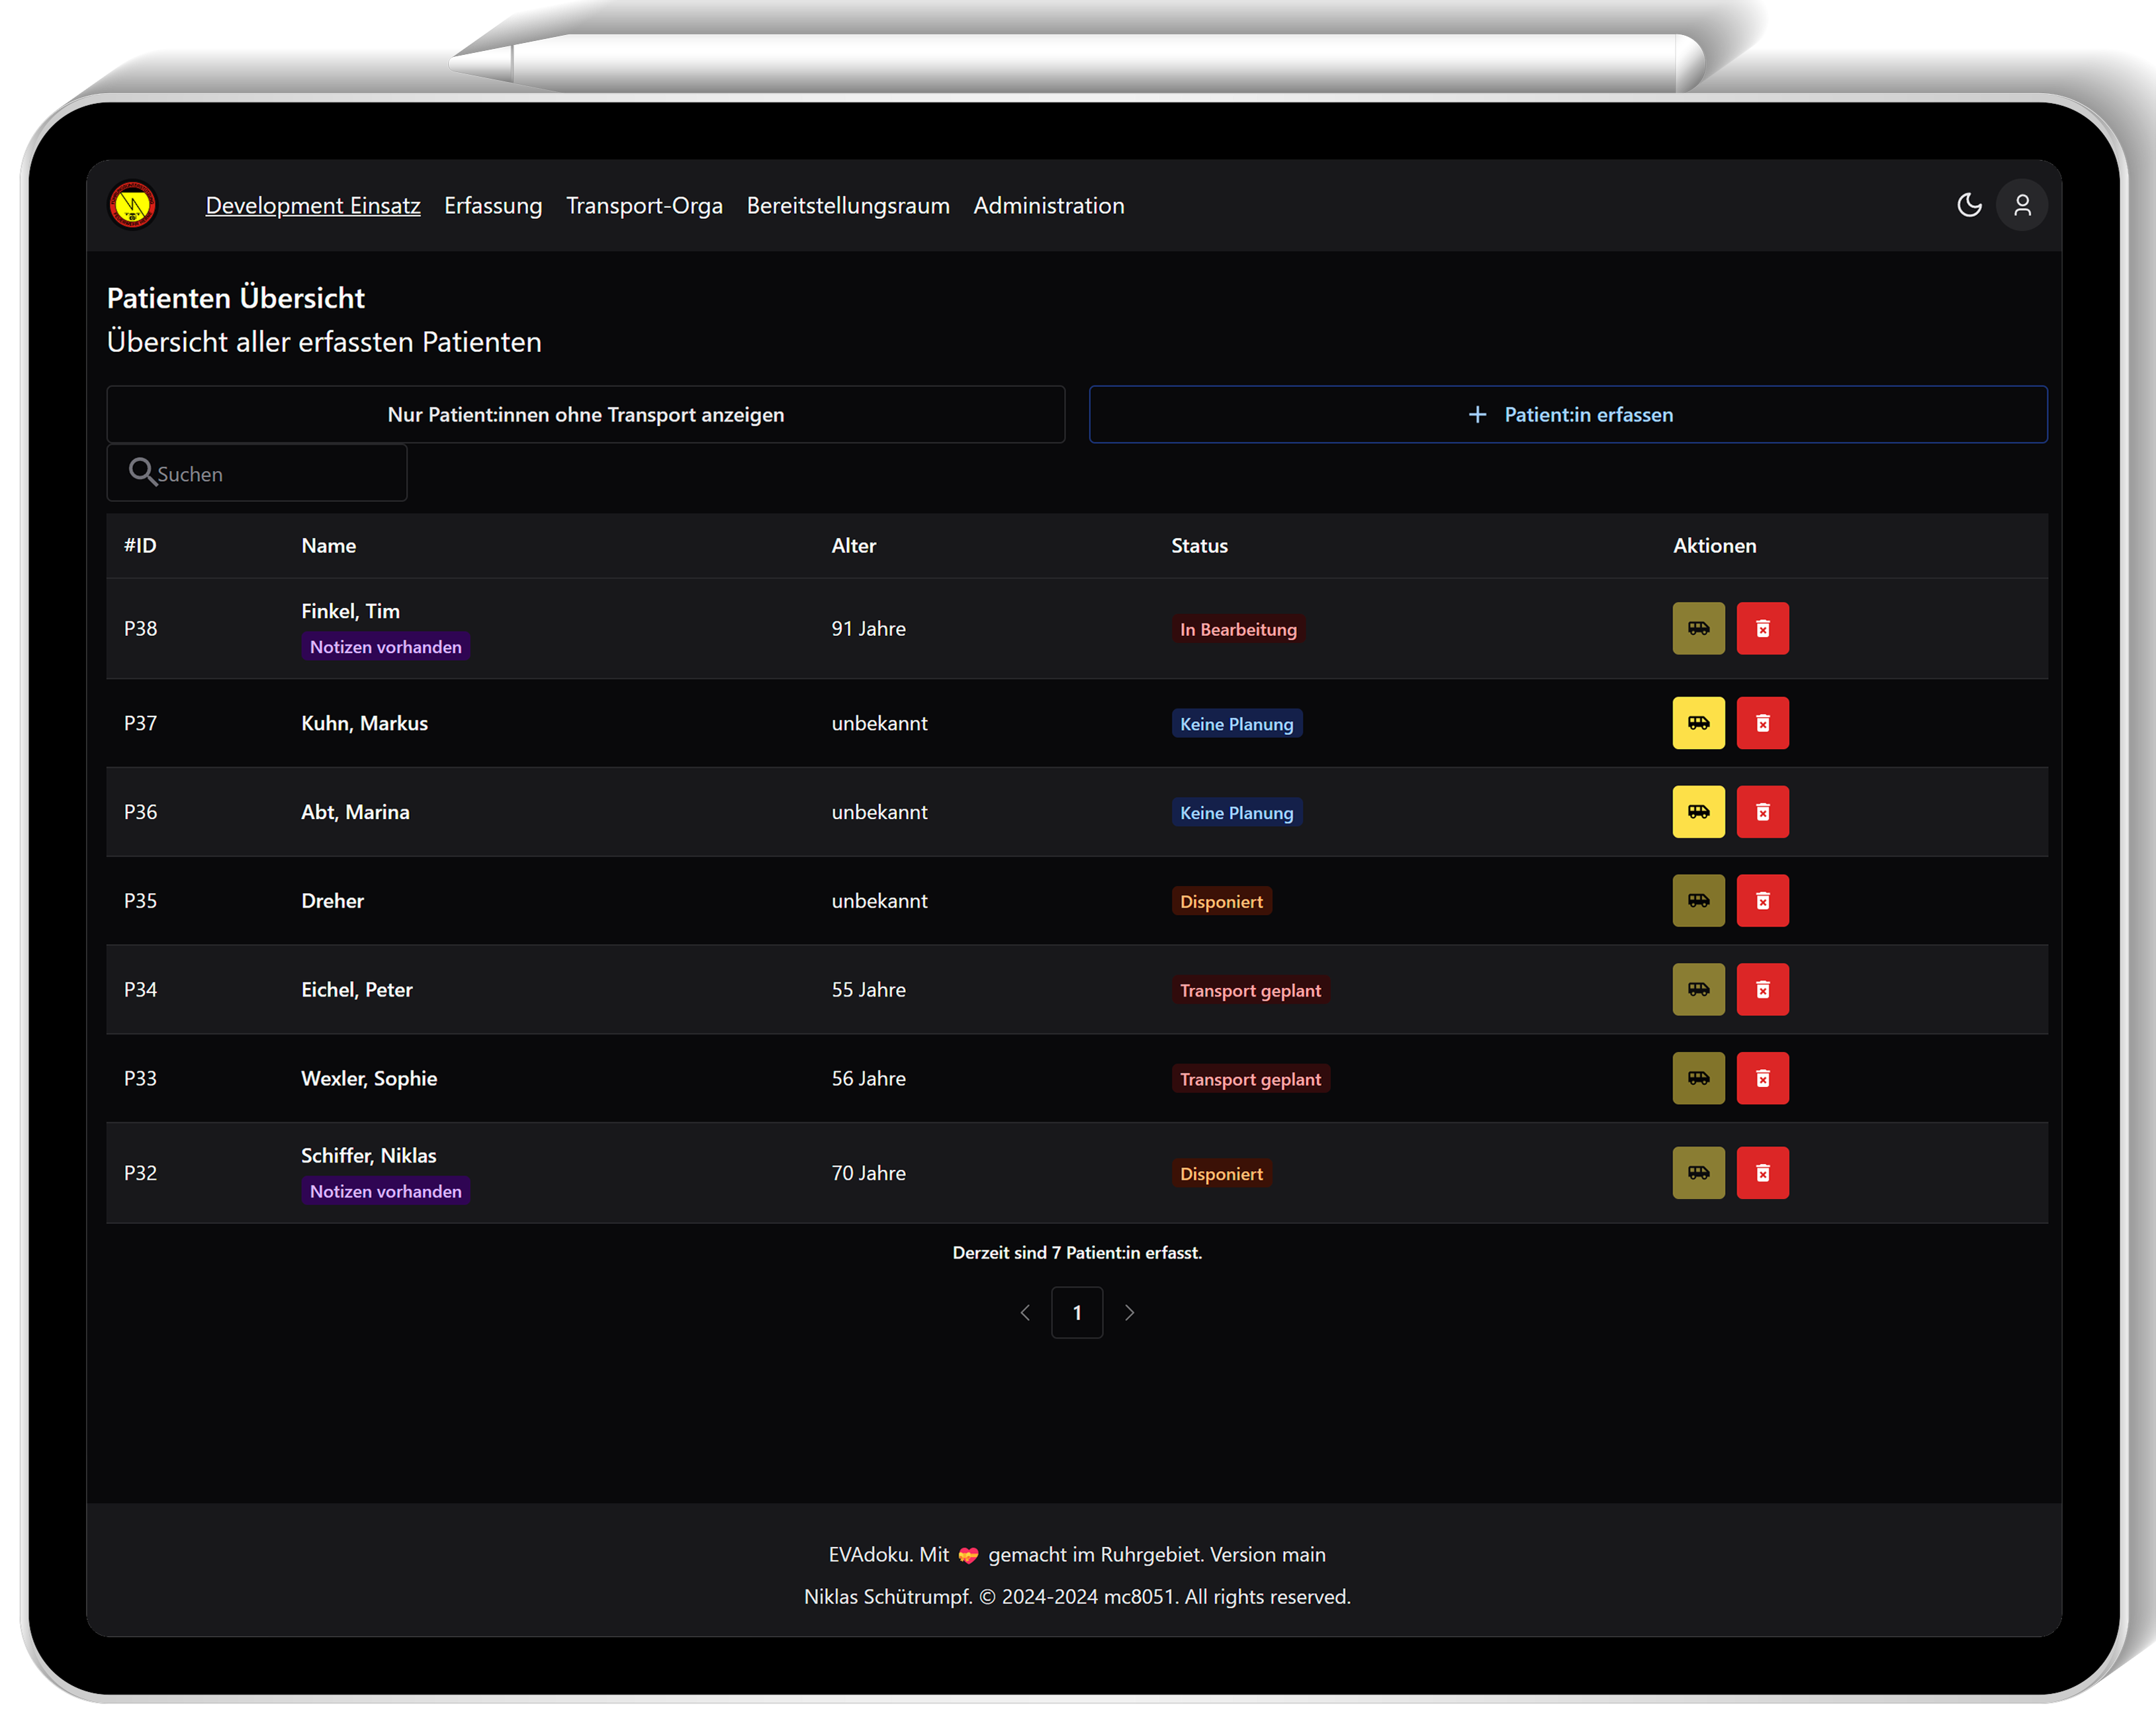Plan transport for Kuhn, Markus

(1698, 723)
